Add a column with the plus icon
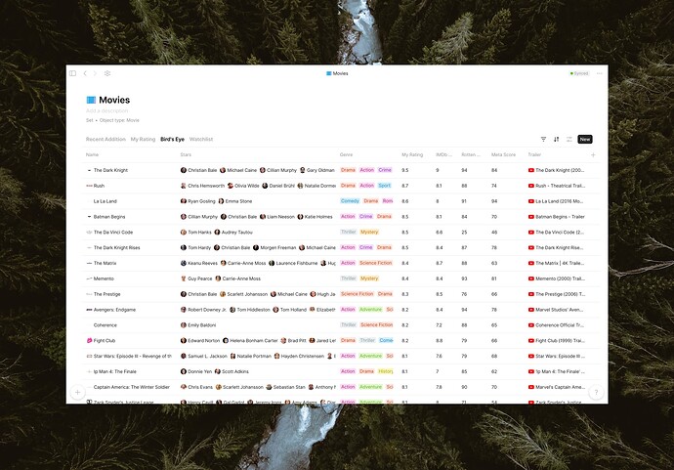 [x=593, y=154]
